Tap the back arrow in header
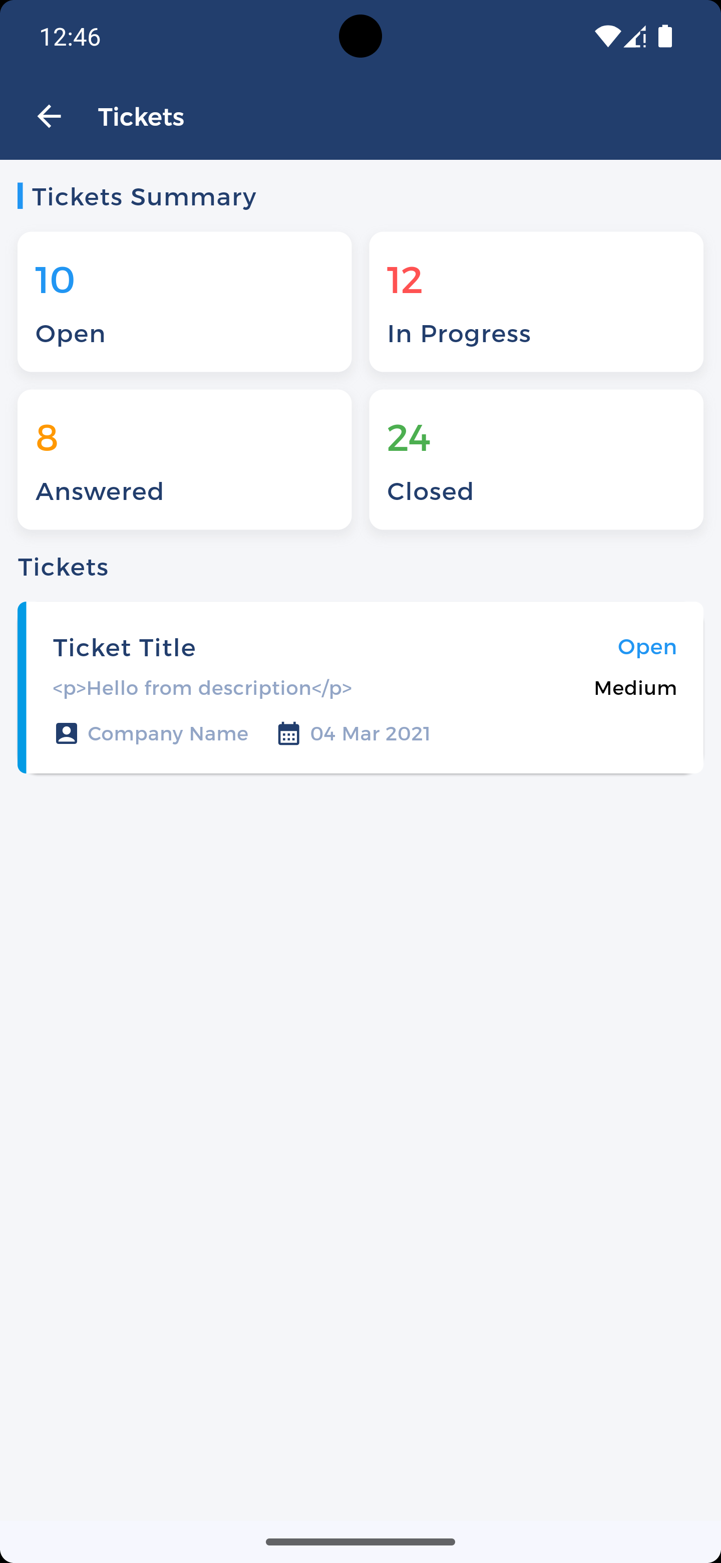Screen dimensions: 721x1563 pos(49,117)
